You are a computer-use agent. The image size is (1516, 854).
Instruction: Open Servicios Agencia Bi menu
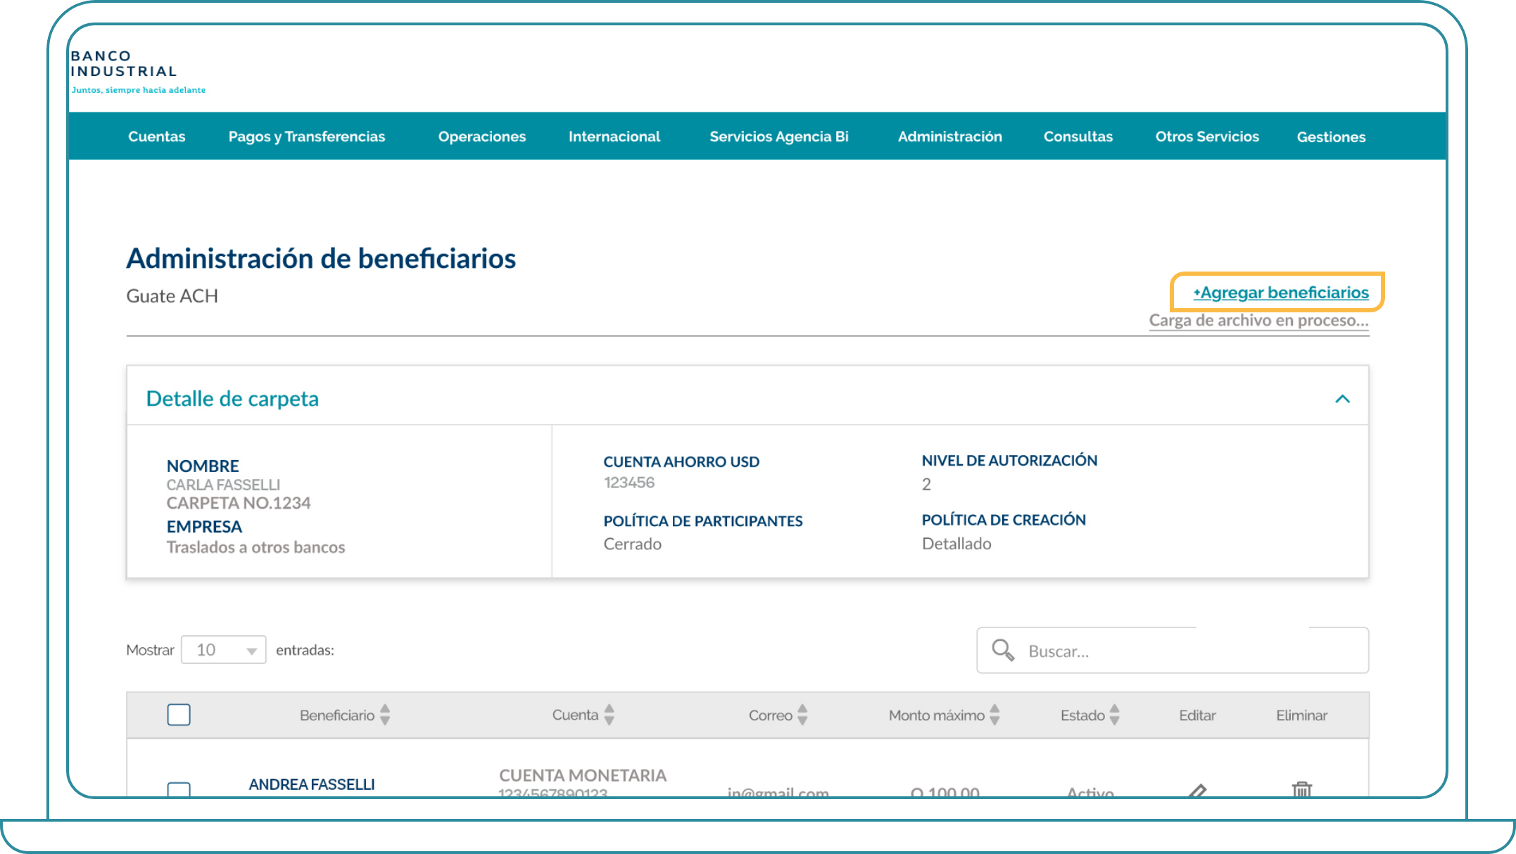coord(779,136)
